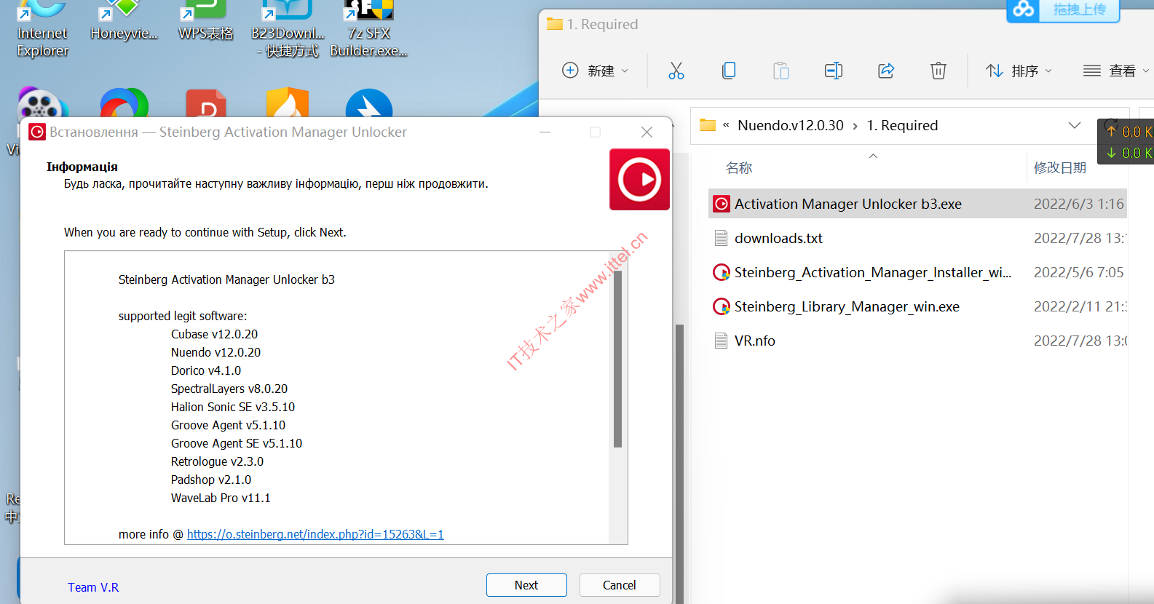1154x604 pixels.
Task: Click the installer title bar app icon
Action: [x=37, y=132]
